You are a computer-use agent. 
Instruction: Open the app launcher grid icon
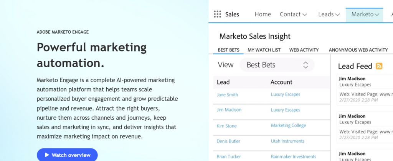point(218,14)
